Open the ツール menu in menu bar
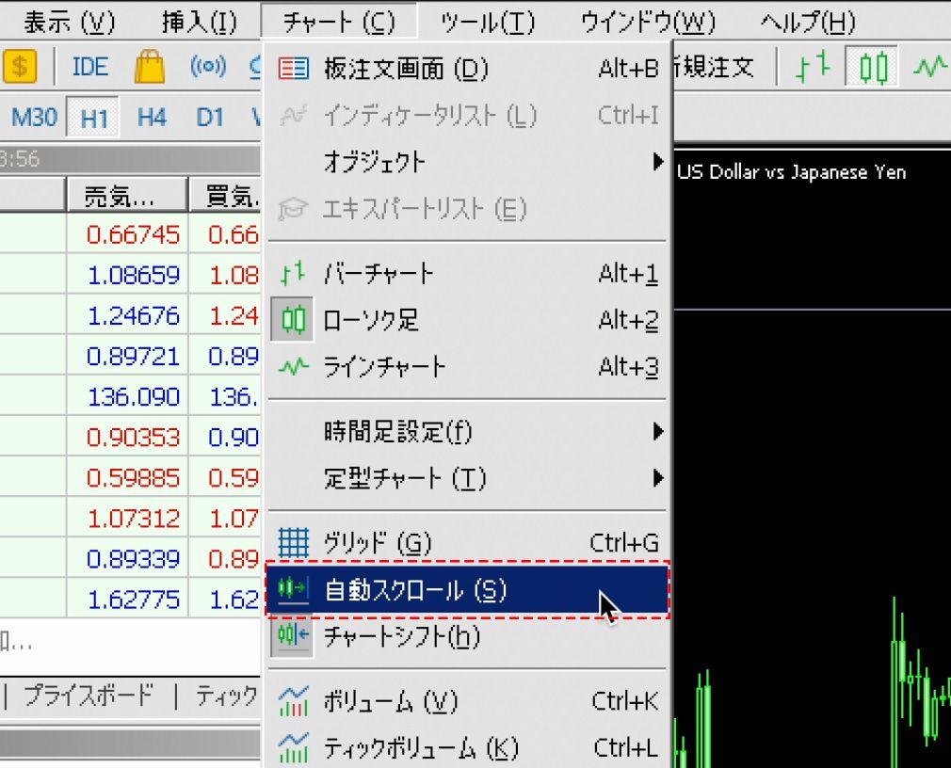Image resolution: width=951 pixels, height=768 pixels. pos(487,22)
